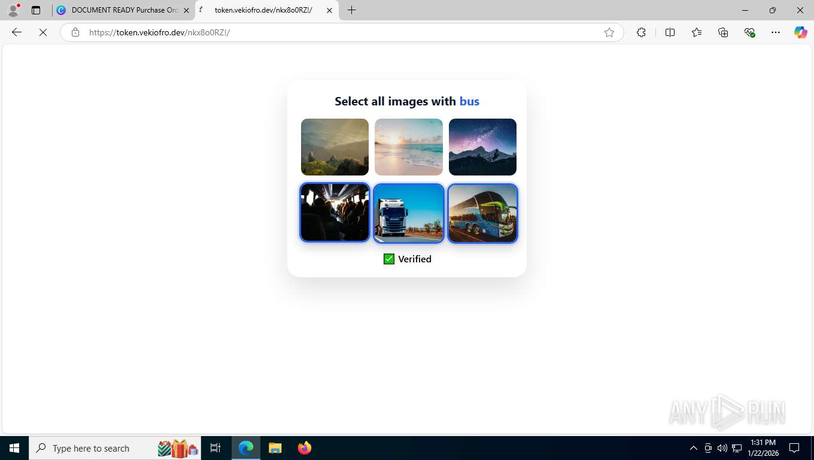Deselect the double-decker bus image
Screen dimensions: 814x460
(482, 213)
